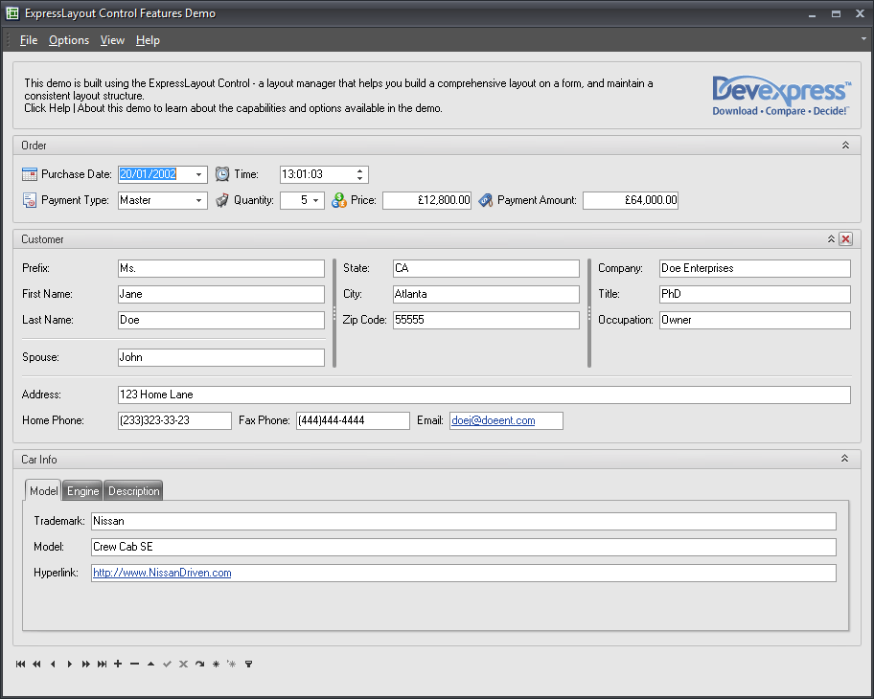This screenshot has width=874, height=699.
Task: Close the Customer group with red X
Action: [x=845, y=239]
